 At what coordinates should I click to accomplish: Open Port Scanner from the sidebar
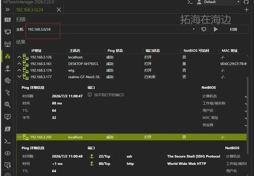pyautogui.click(x=7, y=68)
